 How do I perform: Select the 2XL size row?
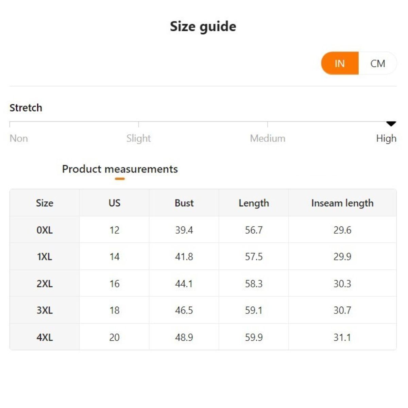[x=45, y=284]
